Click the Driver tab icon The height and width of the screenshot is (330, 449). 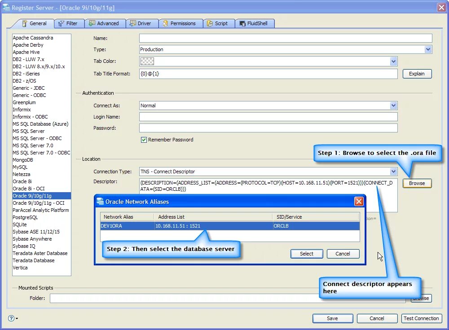coord(132,23)
